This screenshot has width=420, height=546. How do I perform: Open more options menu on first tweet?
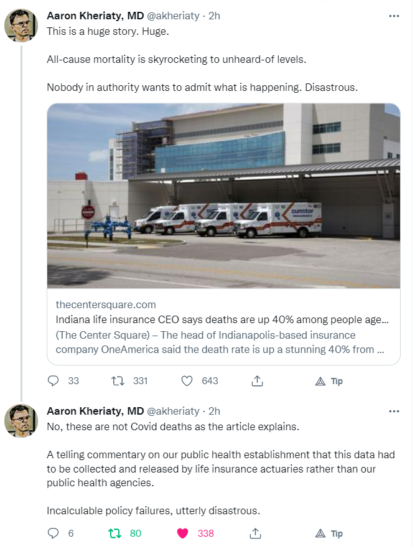[393, 16]
